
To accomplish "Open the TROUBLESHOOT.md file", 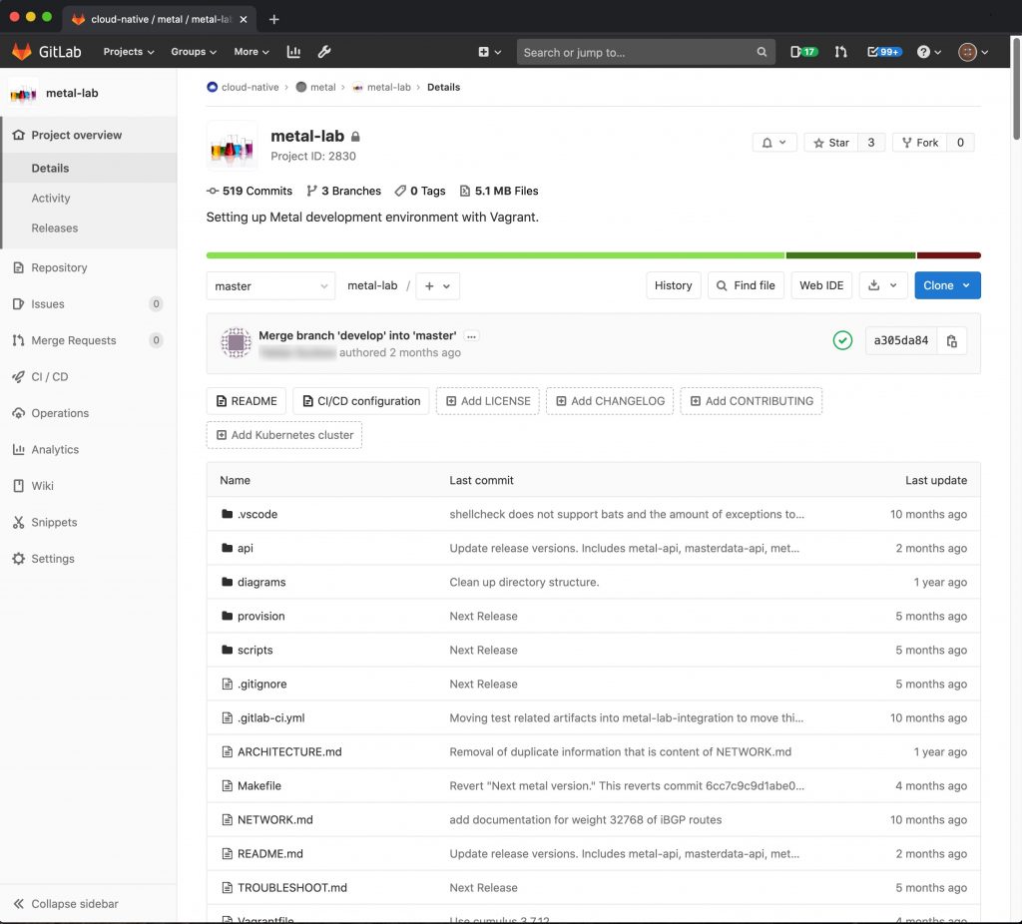I will (x=292, y=887).
